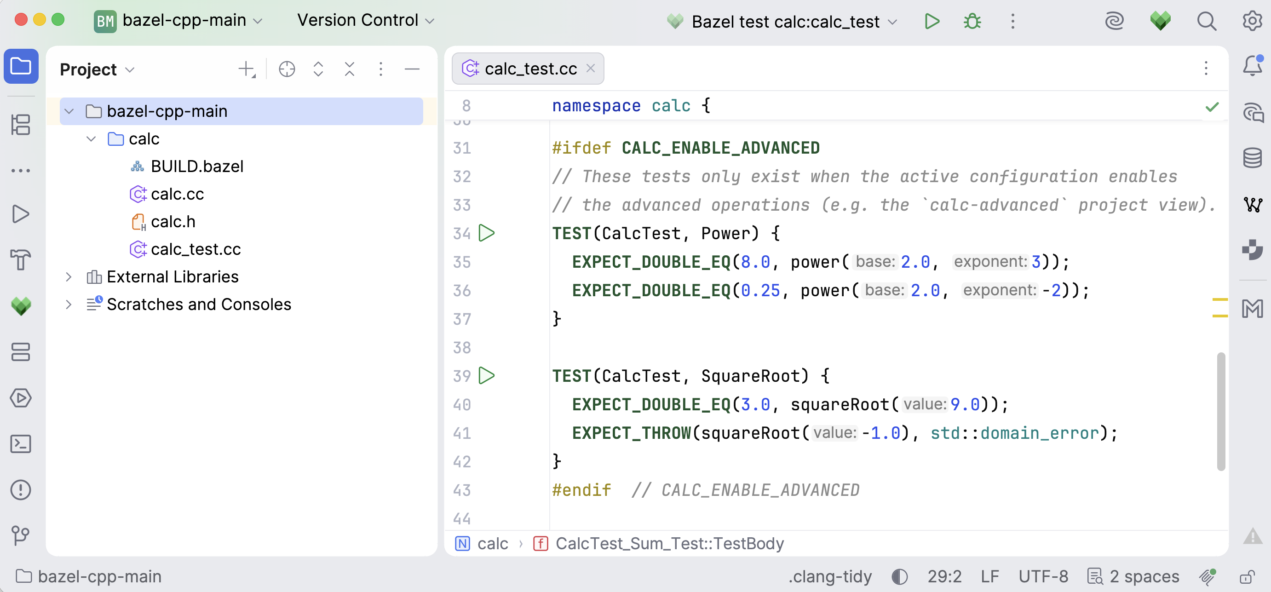Expand Scratches and Consoles node

point(69,305)
